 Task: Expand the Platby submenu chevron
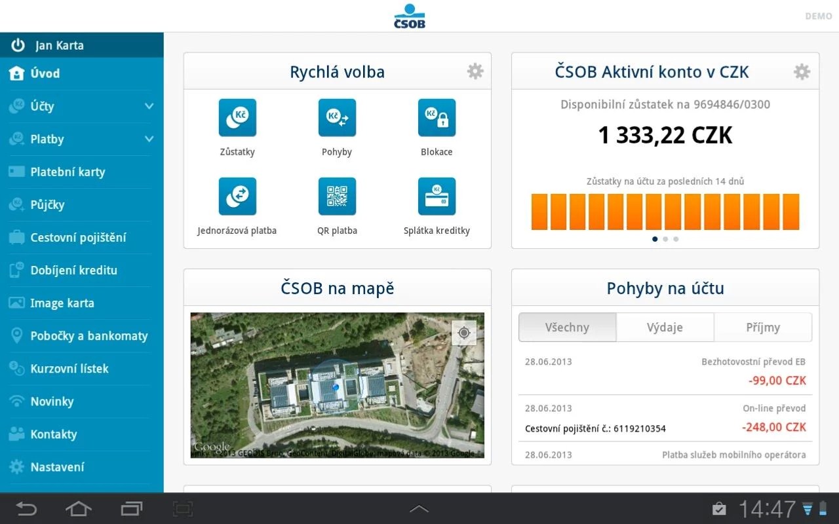tap(149, 139)
